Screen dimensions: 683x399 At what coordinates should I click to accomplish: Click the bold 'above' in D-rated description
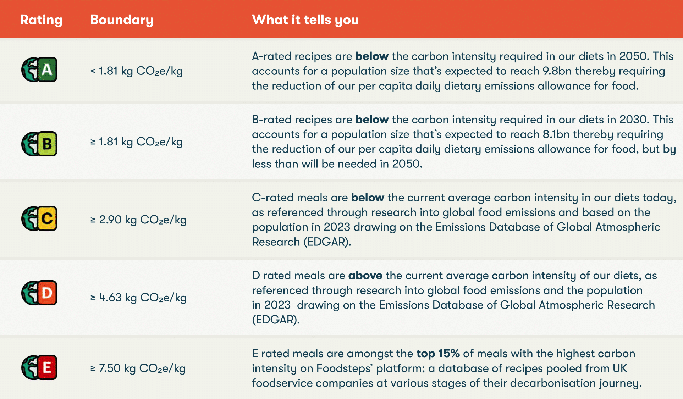[x=365, y=276]
